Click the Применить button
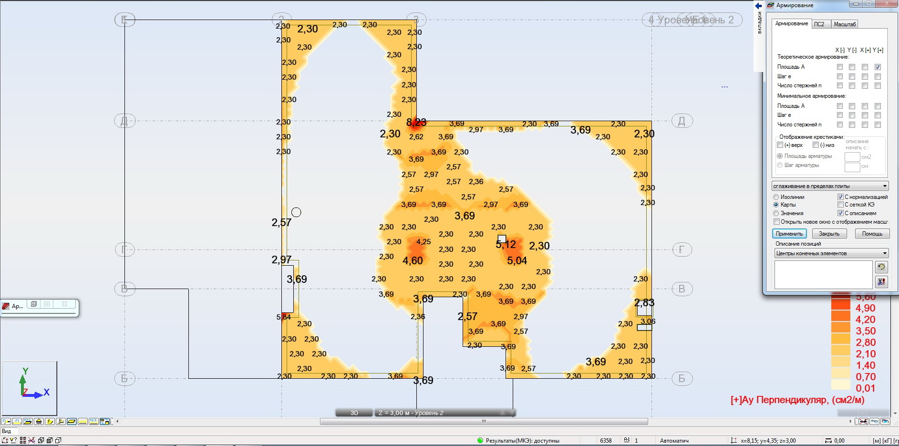899x446 pixels. click(789, 234)
